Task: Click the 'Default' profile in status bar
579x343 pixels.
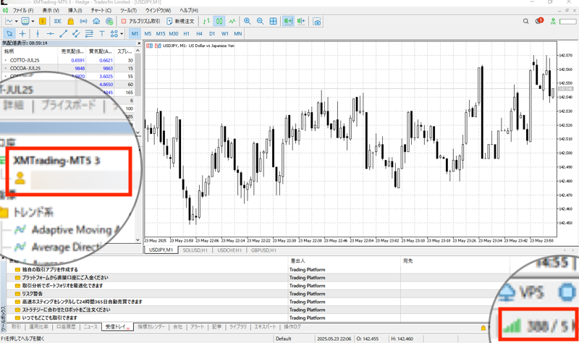Action: (x=284, y=339)
